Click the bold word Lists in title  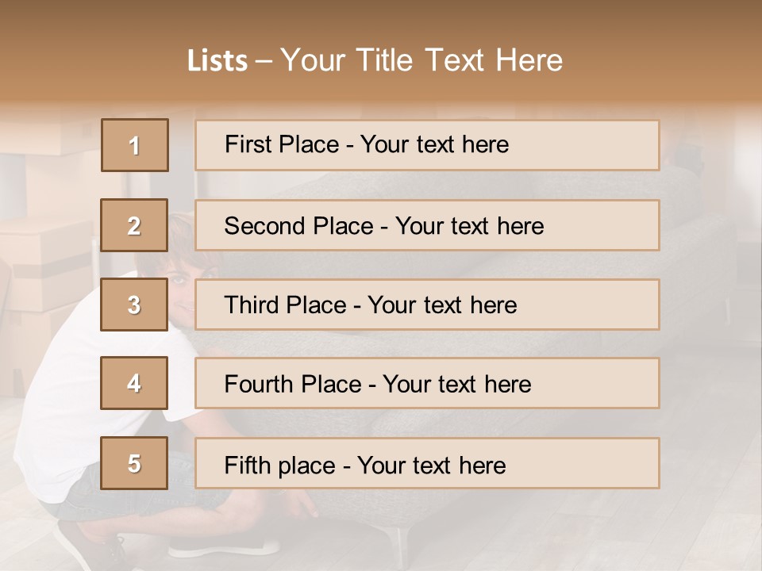(217, 61)
